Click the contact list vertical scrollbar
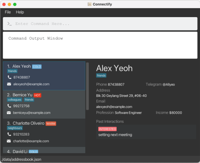Viewport: 200px width, 163px height. [87, 86]
